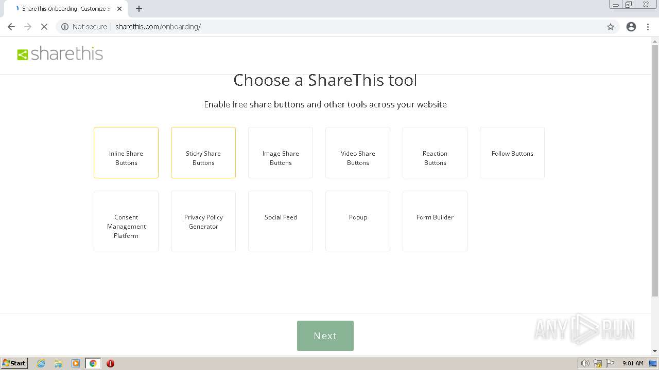Click the ShareThis logo
The width and height of the screenshot is (659, 370).
[x=60, y=54]
